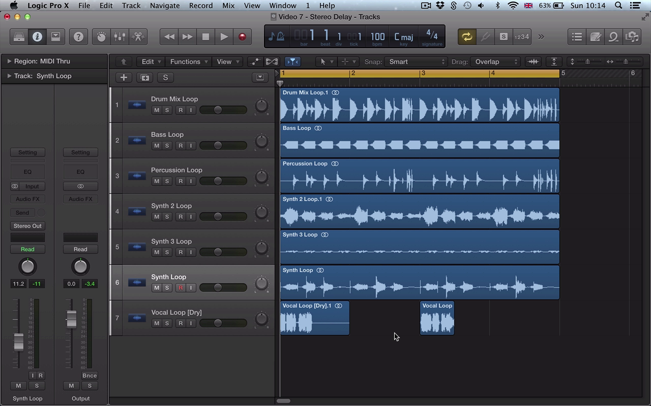Open the Editors scissors icon
Screen dimensions: 651x406
pos(138,37)
